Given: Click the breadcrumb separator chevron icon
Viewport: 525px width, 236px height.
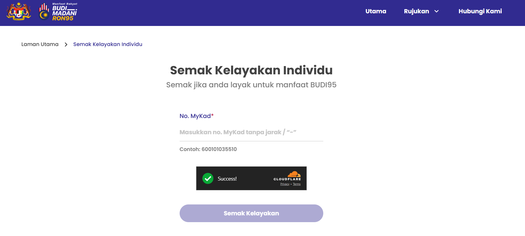Looking at the screenshot, I should [66, 45].
